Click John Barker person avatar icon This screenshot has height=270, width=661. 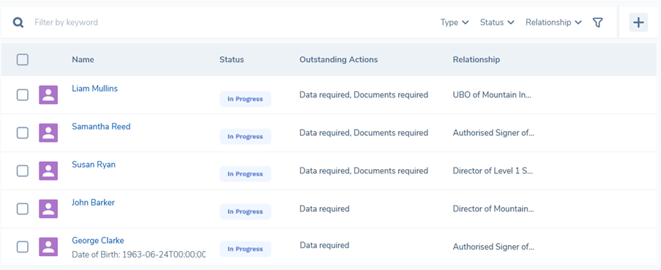(x=48, y=209)
